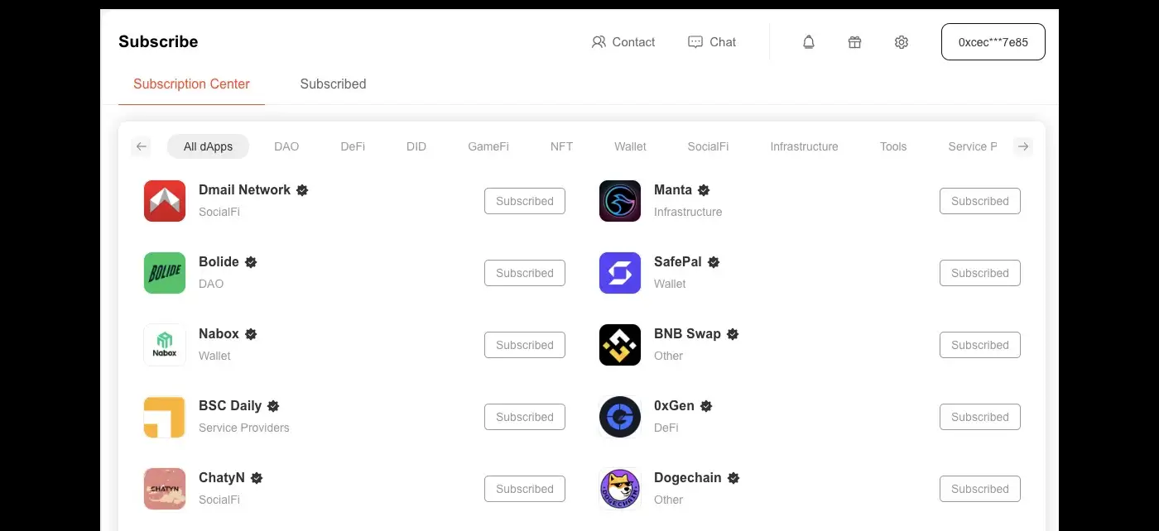1159x531 pixels.
Task: Unsubscribe from BSC Daily
Action: coord(525,417)
